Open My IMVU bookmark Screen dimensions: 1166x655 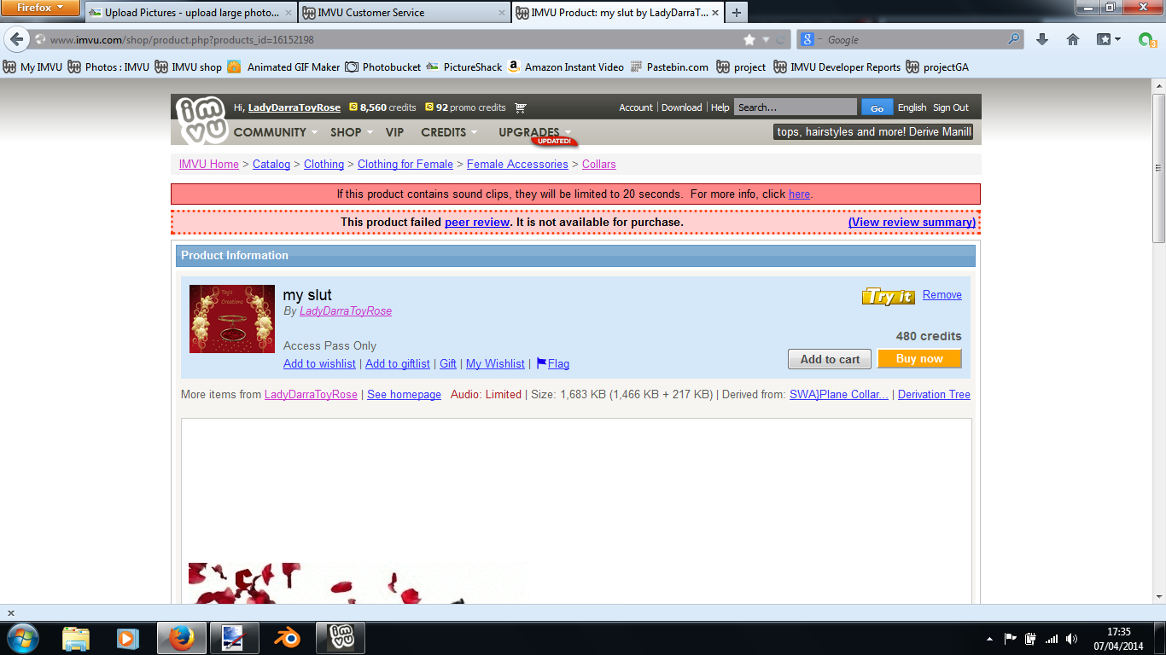(x=33, y=67)
